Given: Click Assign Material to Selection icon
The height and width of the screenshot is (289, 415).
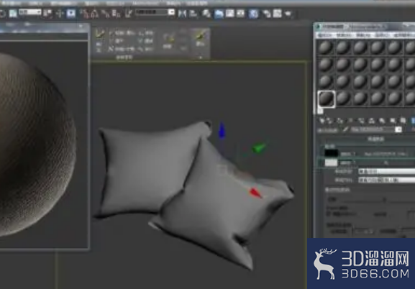Looking at the screenshot, I should click(x=340, y=121).
